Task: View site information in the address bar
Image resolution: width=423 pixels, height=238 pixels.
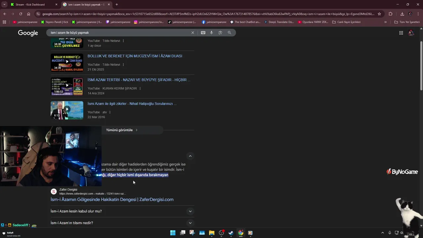Action: [x=38, y=14]
